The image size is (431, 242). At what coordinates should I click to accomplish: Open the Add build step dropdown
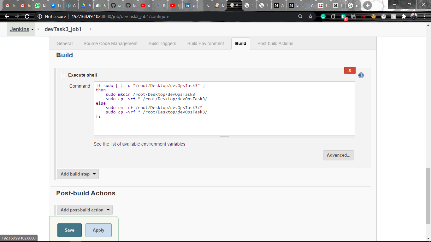click(77, 174)
